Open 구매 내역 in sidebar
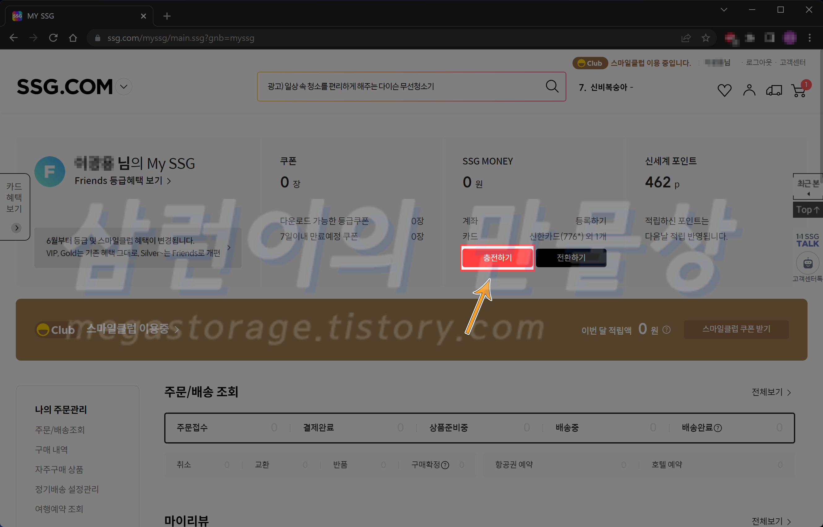Viewport: 823px width, 527px height. (51, 450)
